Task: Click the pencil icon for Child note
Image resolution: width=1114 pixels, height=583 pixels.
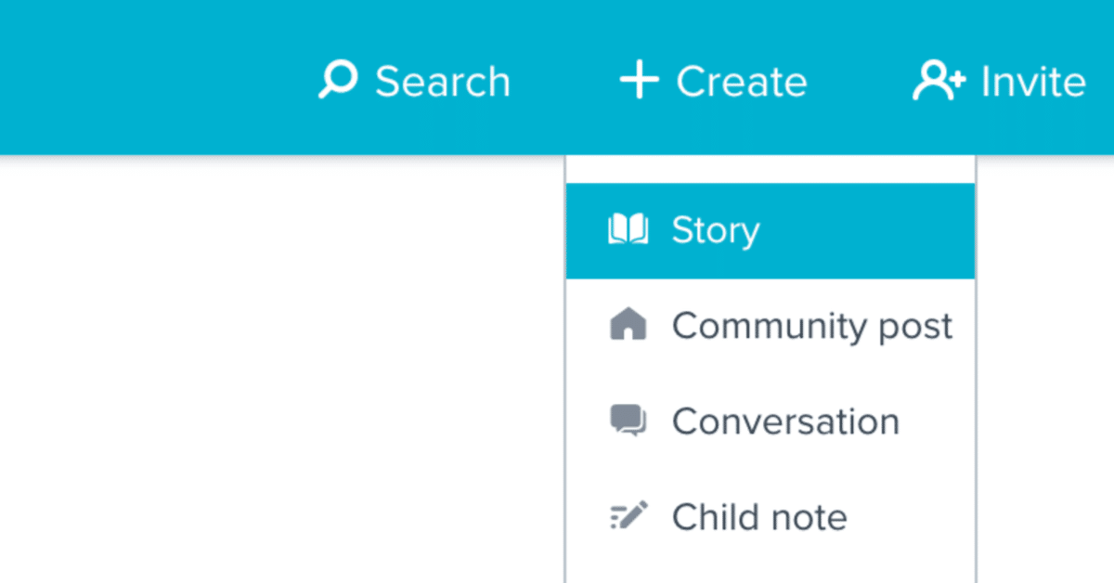Action: pyautogui.click(x=628, y=515)
